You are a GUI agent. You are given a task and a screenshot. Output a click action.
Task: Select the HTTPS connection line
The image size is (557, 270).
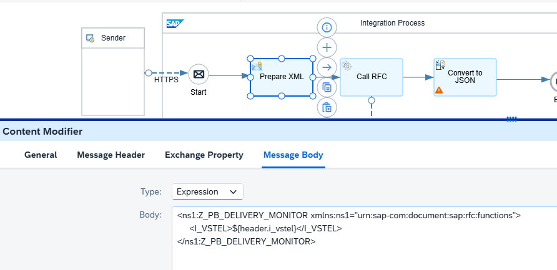point(166,73)
